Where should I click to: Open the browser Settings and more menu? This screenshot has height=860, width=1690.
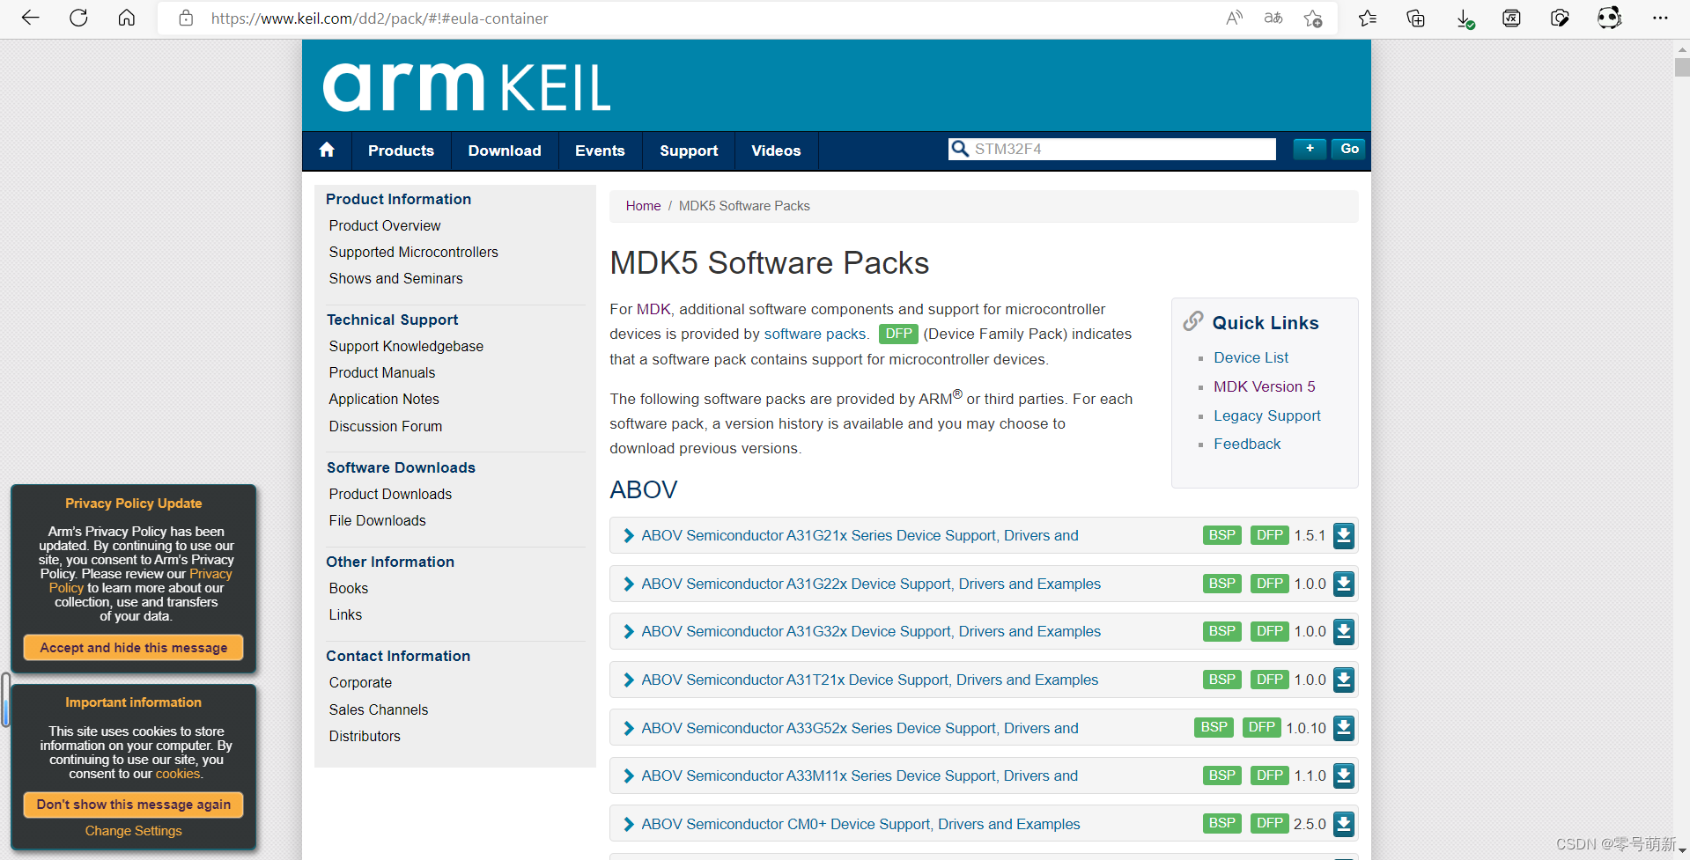click(1660, 18)
